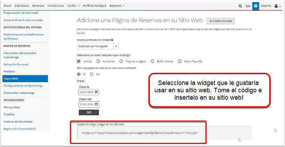Click the Check Out date field
Screen dimensions: 285x147
click(89, 105)
